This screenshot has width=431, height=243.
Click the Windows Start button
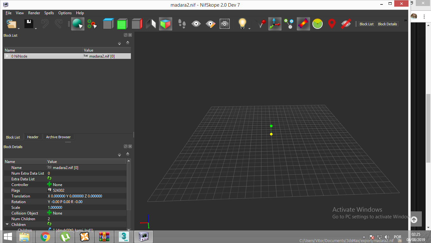(x=8, y=237)
